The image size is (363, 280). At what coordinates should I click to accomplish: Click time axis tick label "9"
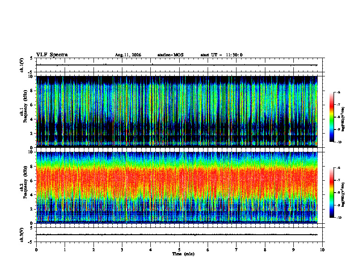[293, 250]
